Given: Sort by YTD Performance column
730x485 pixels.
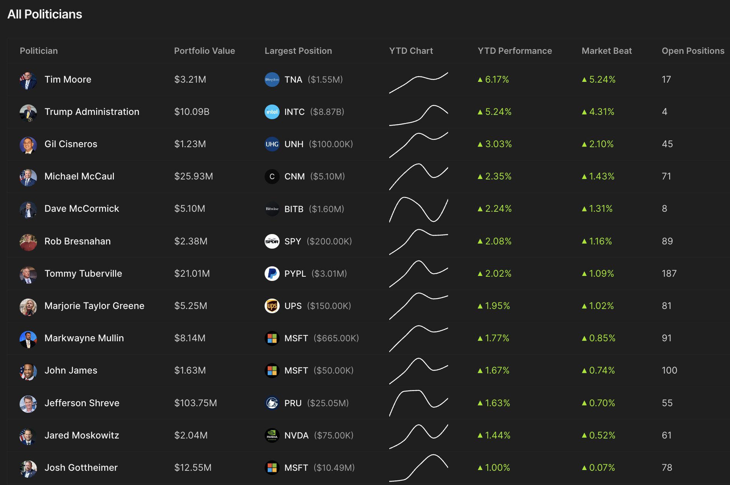Looking at the screenshot, I should [x=515, y=51].
